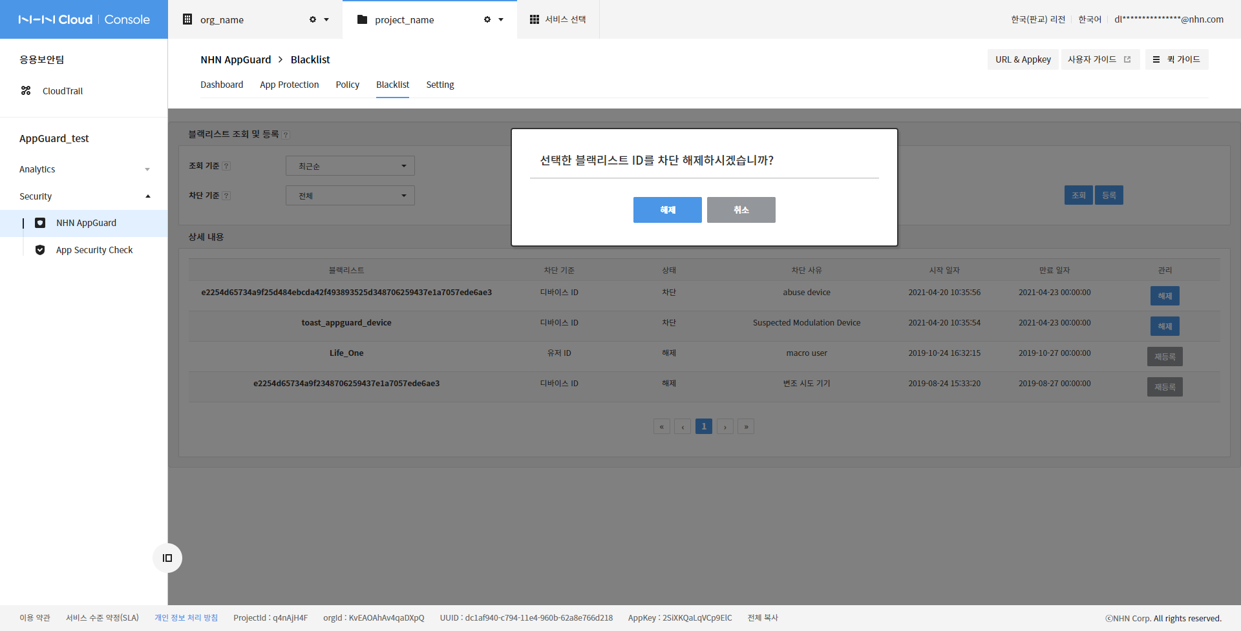Open org_name settings gear
This screenshot has width=1241, height=631.
(313, 19)
